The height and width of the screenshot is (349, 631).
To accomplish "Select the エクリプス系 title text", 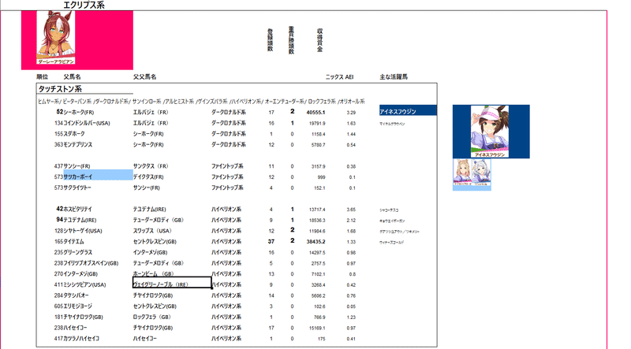I will click(x=84, y=5).
